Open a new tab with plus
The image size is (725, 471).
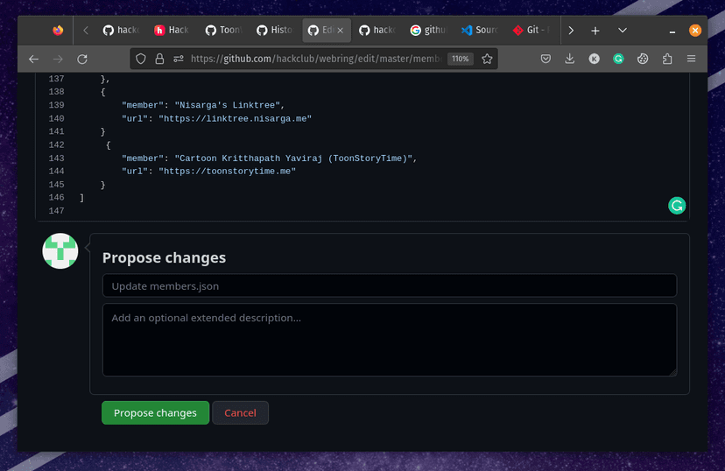click(x=595, y=30)
